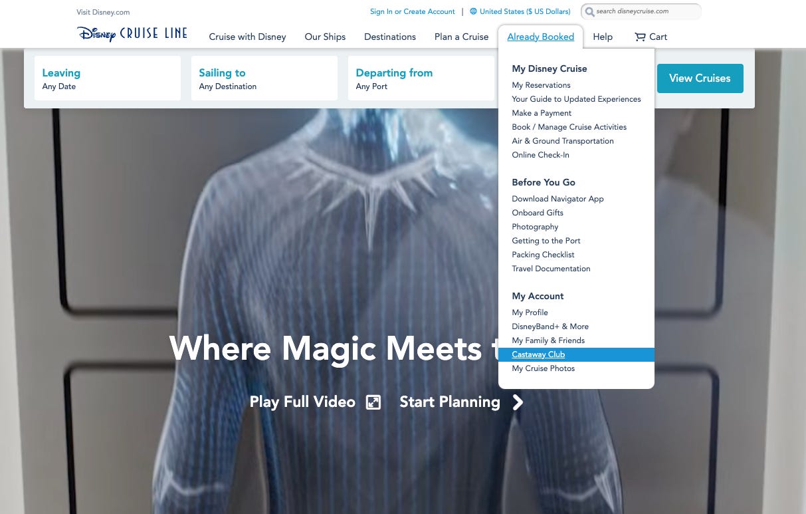This screenshot has width=806, height=514.
Task: Click the Before You Go heading
Action: (x=544, y=182)
